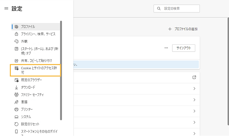Viewport: 229px width, 136px height.
Task: Expand the row below the external link row
Action: [x=194, y=89]
